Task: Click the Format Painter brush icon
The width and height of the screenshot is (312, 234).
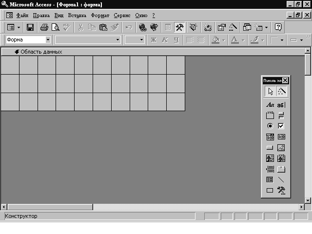Action: coord(115,27)
